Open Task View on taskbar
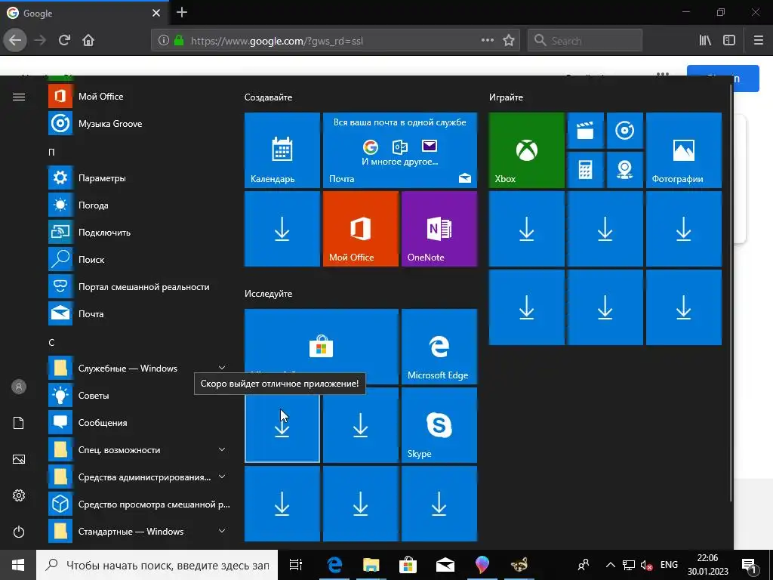Viewport: 773px width, 580px height. 296,565
